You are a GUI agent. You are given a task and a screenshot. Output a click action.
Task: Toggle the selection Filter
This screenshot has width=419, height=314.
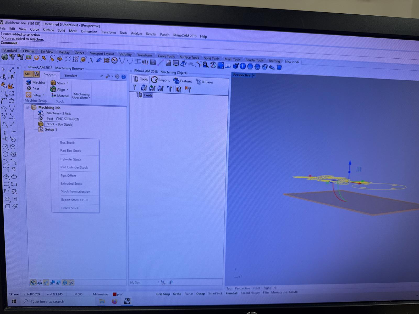tap(266, 293)
